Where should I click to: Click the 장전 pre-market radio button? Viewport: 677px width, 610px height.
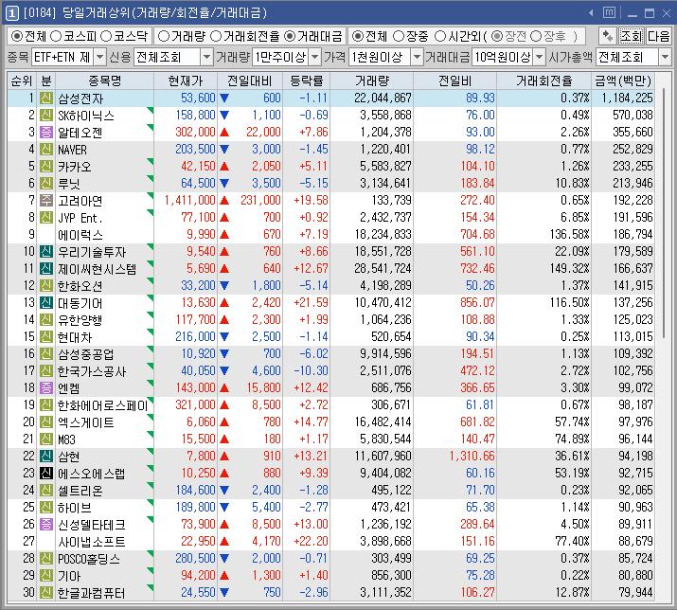point(497,36)
